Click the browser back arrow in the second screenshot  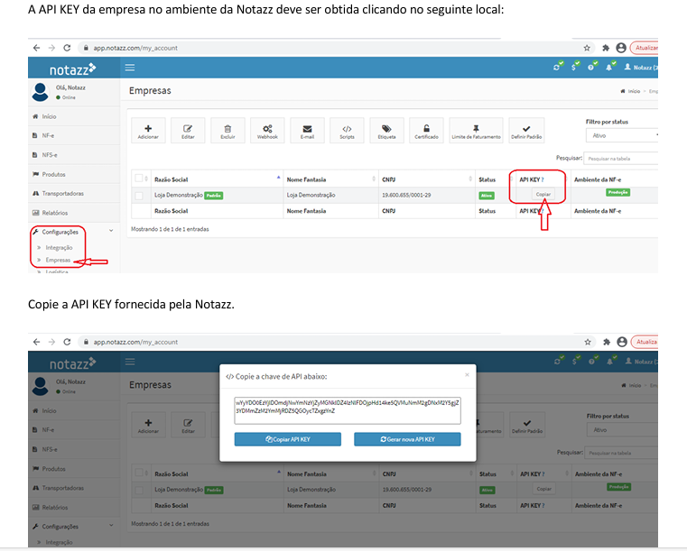(36, 342)
